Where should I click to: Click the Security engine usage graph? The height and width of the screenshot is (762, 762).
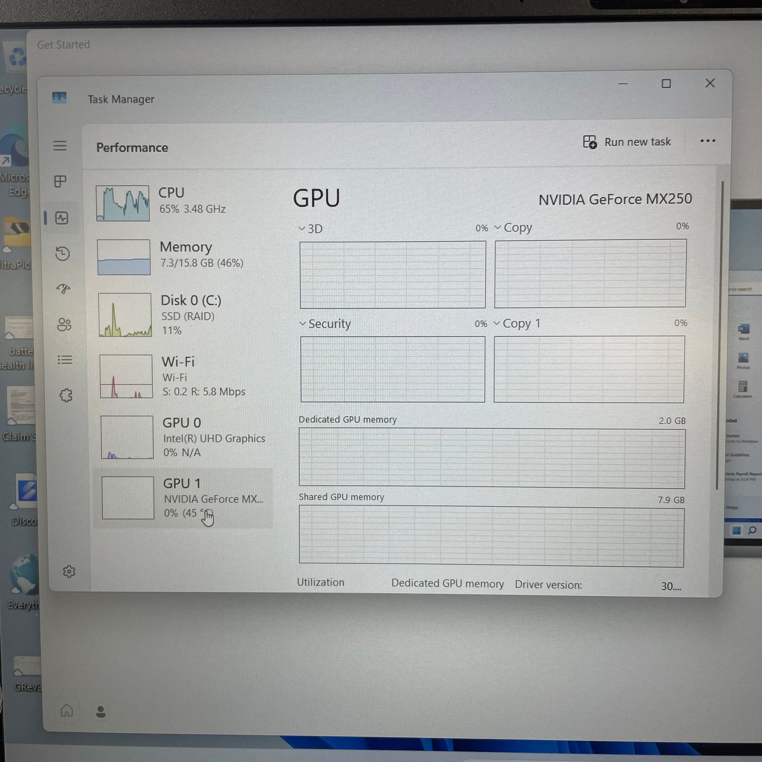393,369
